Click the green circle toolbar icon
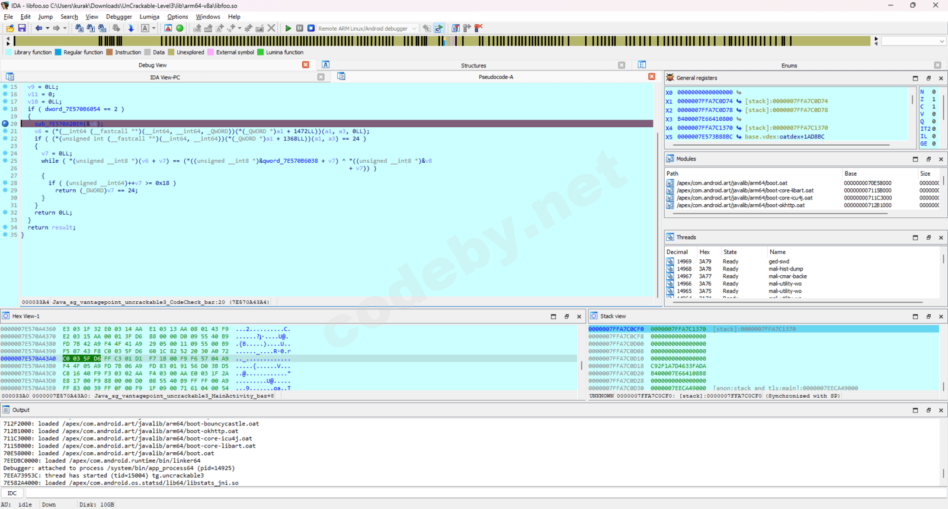This screenshot has width=948, height=509. pos(180,28)
